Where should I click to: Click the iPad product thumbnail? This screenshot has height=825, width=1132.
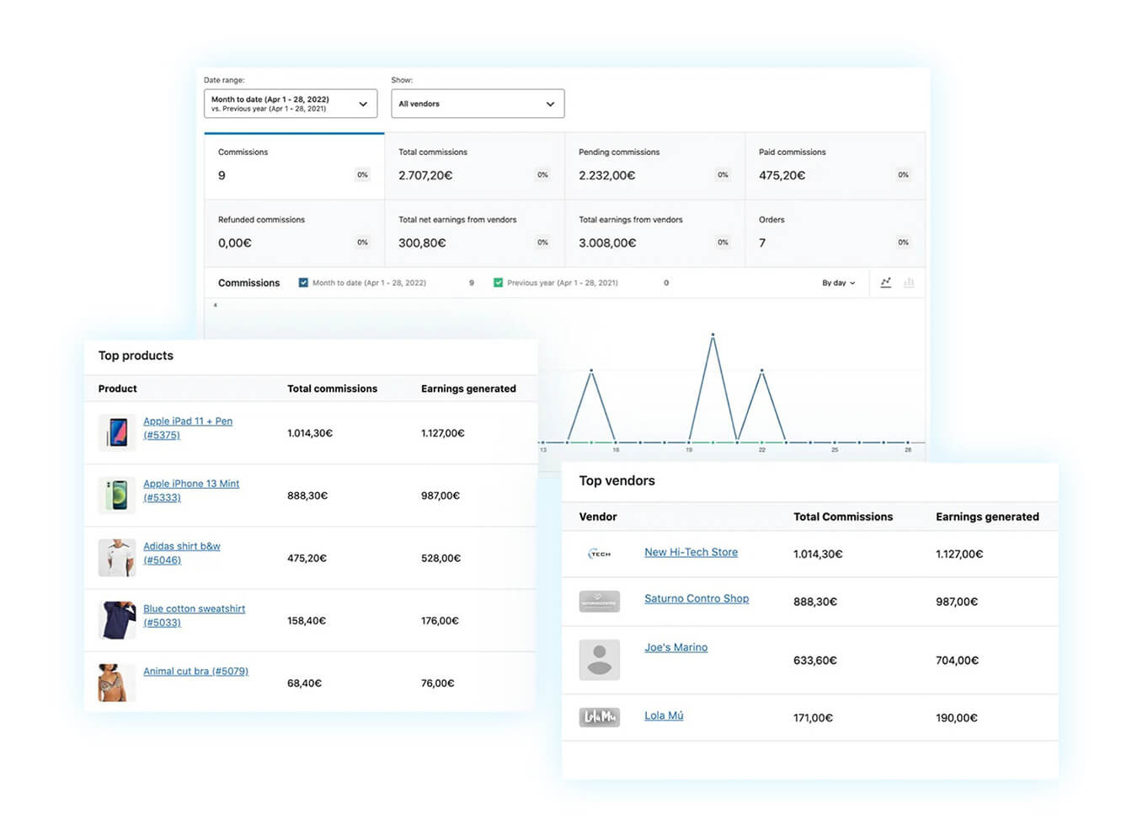click(117, 432)
